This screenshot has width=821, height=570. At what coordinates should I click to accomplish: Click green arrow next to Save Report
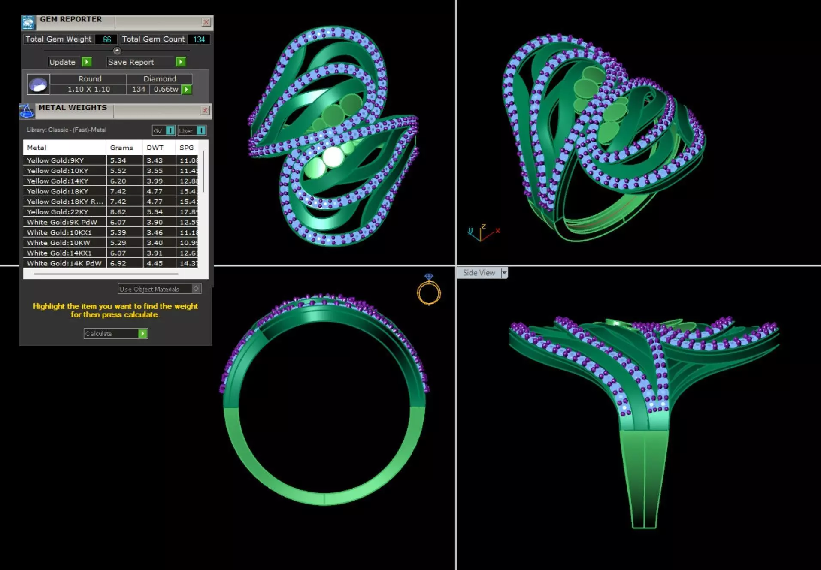click(x=181, y=62)
